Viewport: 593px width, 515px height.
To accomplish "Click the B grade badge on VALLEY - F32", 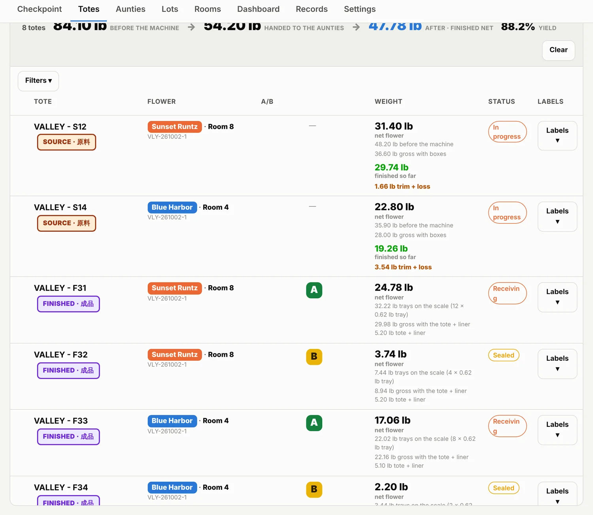I will [314, 357].
